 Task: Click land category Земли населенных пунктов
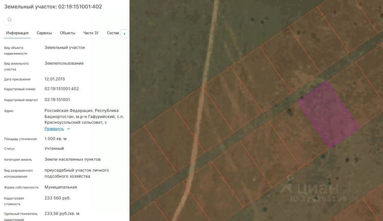73,159
